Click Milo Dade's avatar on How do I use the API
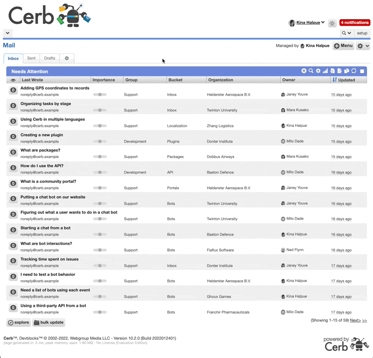 (283, 172)
